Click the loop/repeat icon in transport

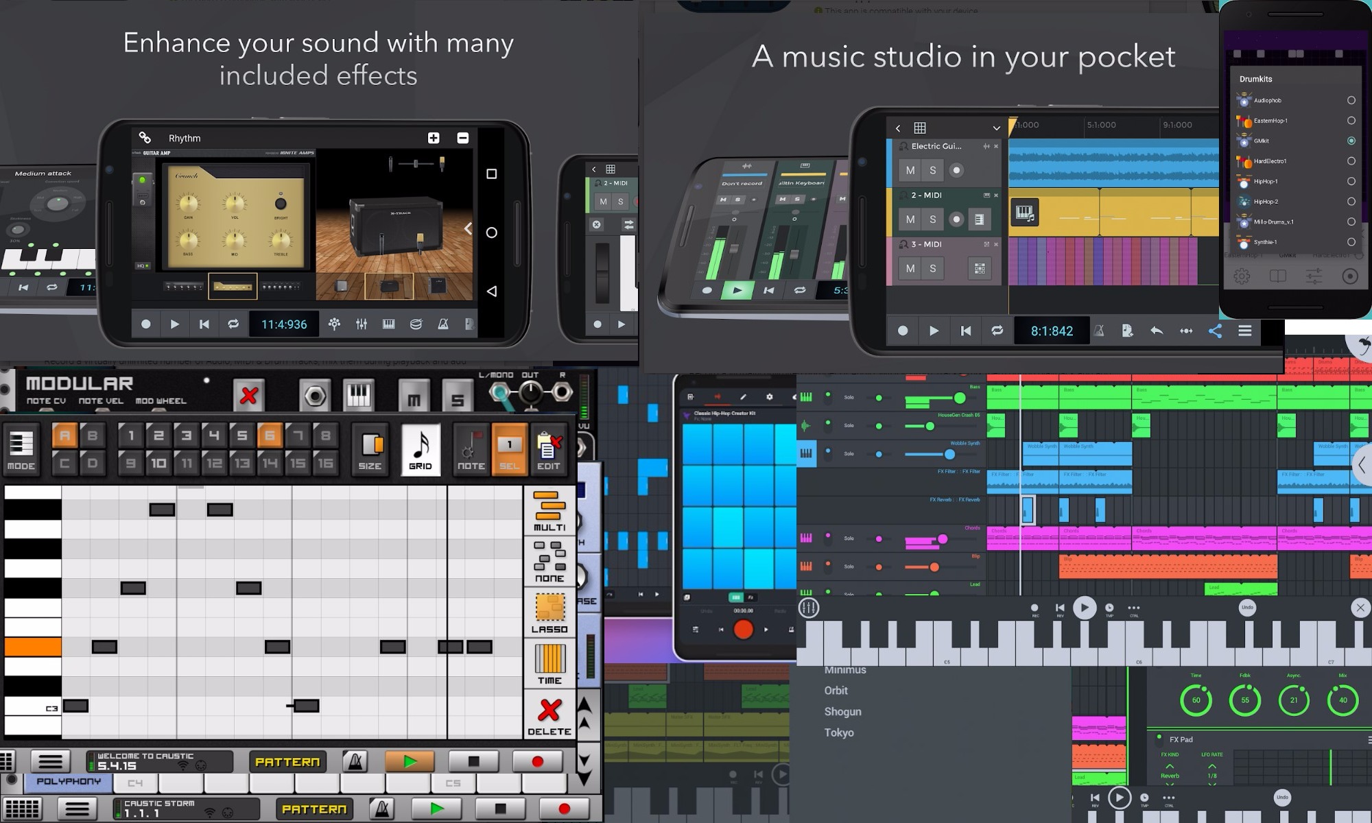click(234, 324)
